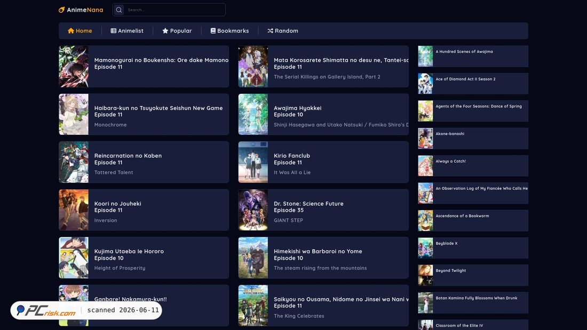Open Ascendance of a Bookworm entry

click(x=473, y=220)
